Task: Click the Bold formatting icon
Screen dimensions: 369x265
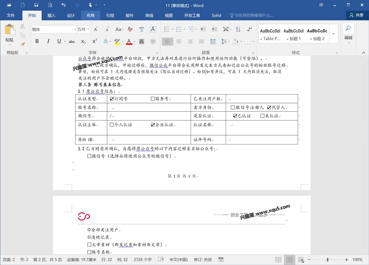Action: point(37,41)
